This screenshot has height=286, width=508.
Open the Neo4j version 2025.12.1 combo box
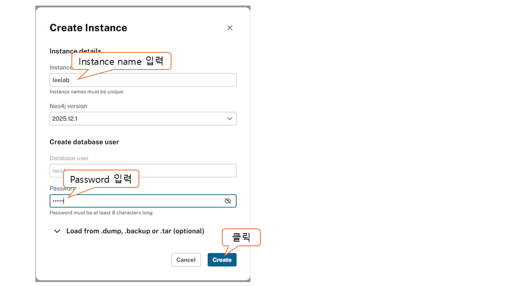139,118
